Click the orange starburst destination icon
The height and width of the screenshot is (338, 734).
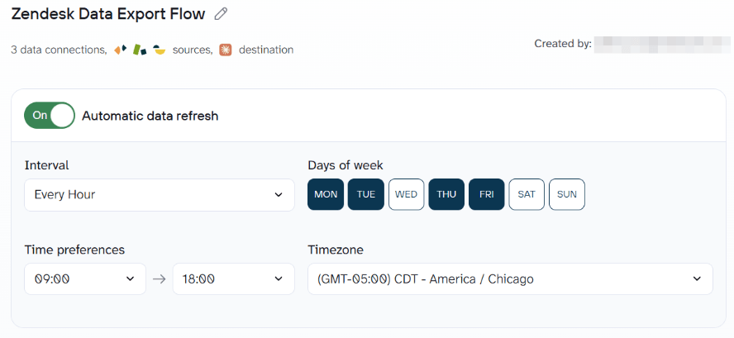226,50
